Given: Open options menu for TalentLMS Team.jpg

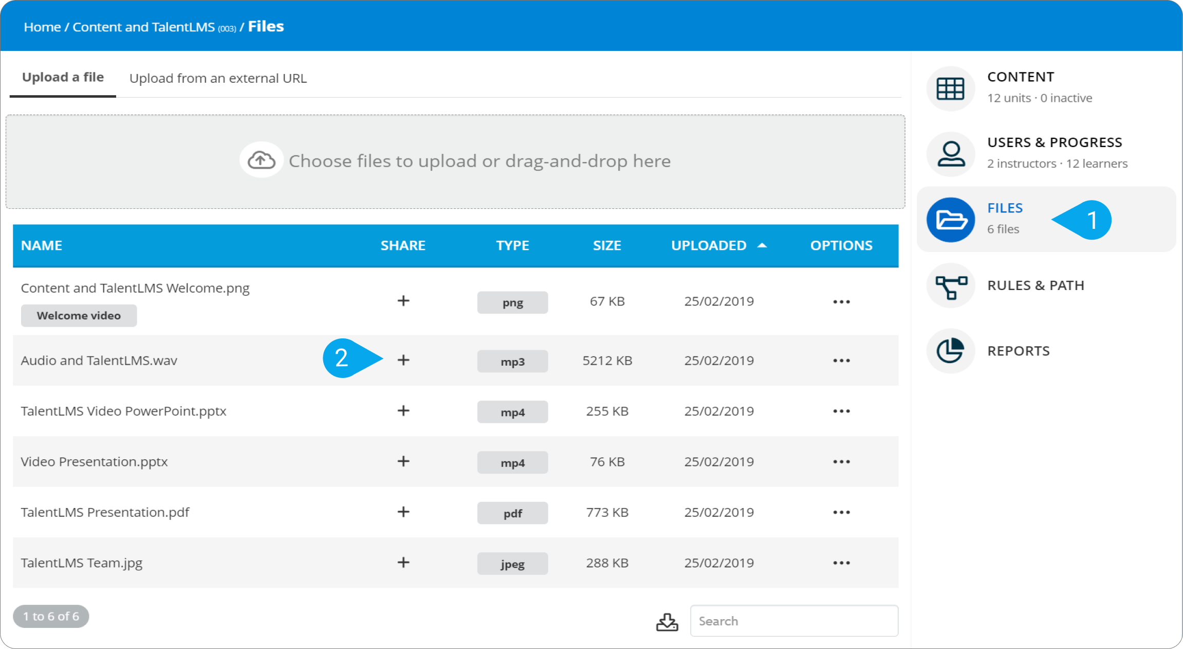Looking at the screenshot, I should tap(841, 563).
